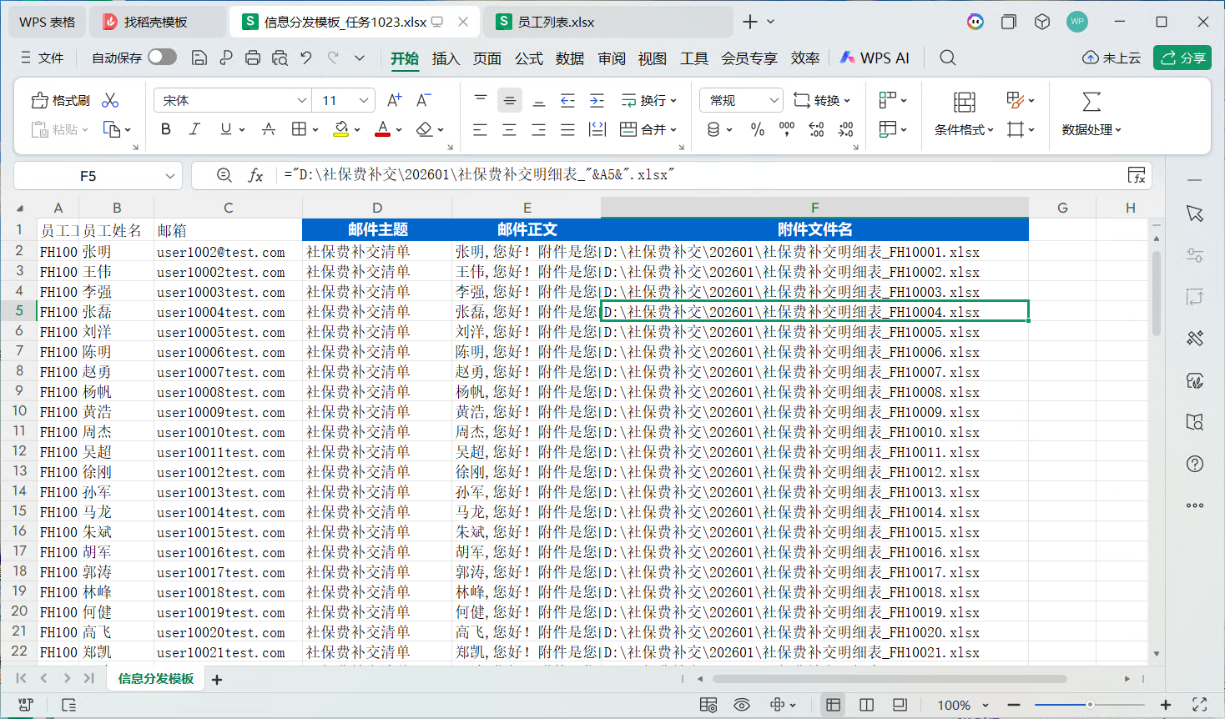1225x719 pixels.
Task: Switch to the 员工列表.xlsx document tab
Action: tap(555, 22)
